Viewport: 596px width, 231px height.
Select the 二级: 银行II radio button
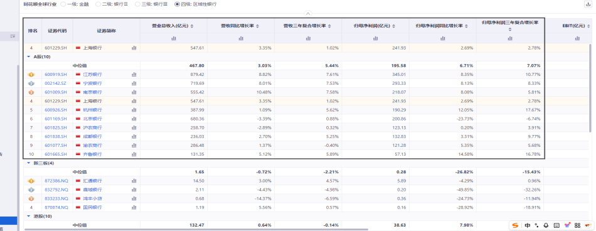click(98, 4)
